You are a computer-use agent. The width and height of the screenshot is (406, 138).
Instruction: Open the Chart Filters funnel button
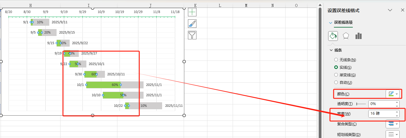[x=192, y=35]
